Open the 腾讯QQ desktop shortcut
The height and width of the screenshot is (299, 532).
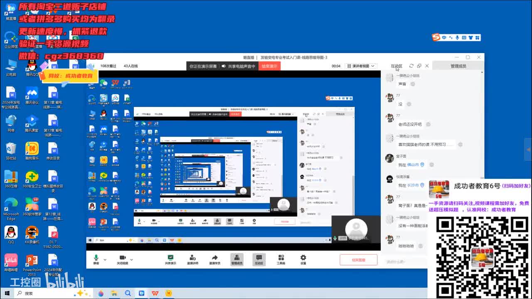pyautogui.click(x=32, y=68)
